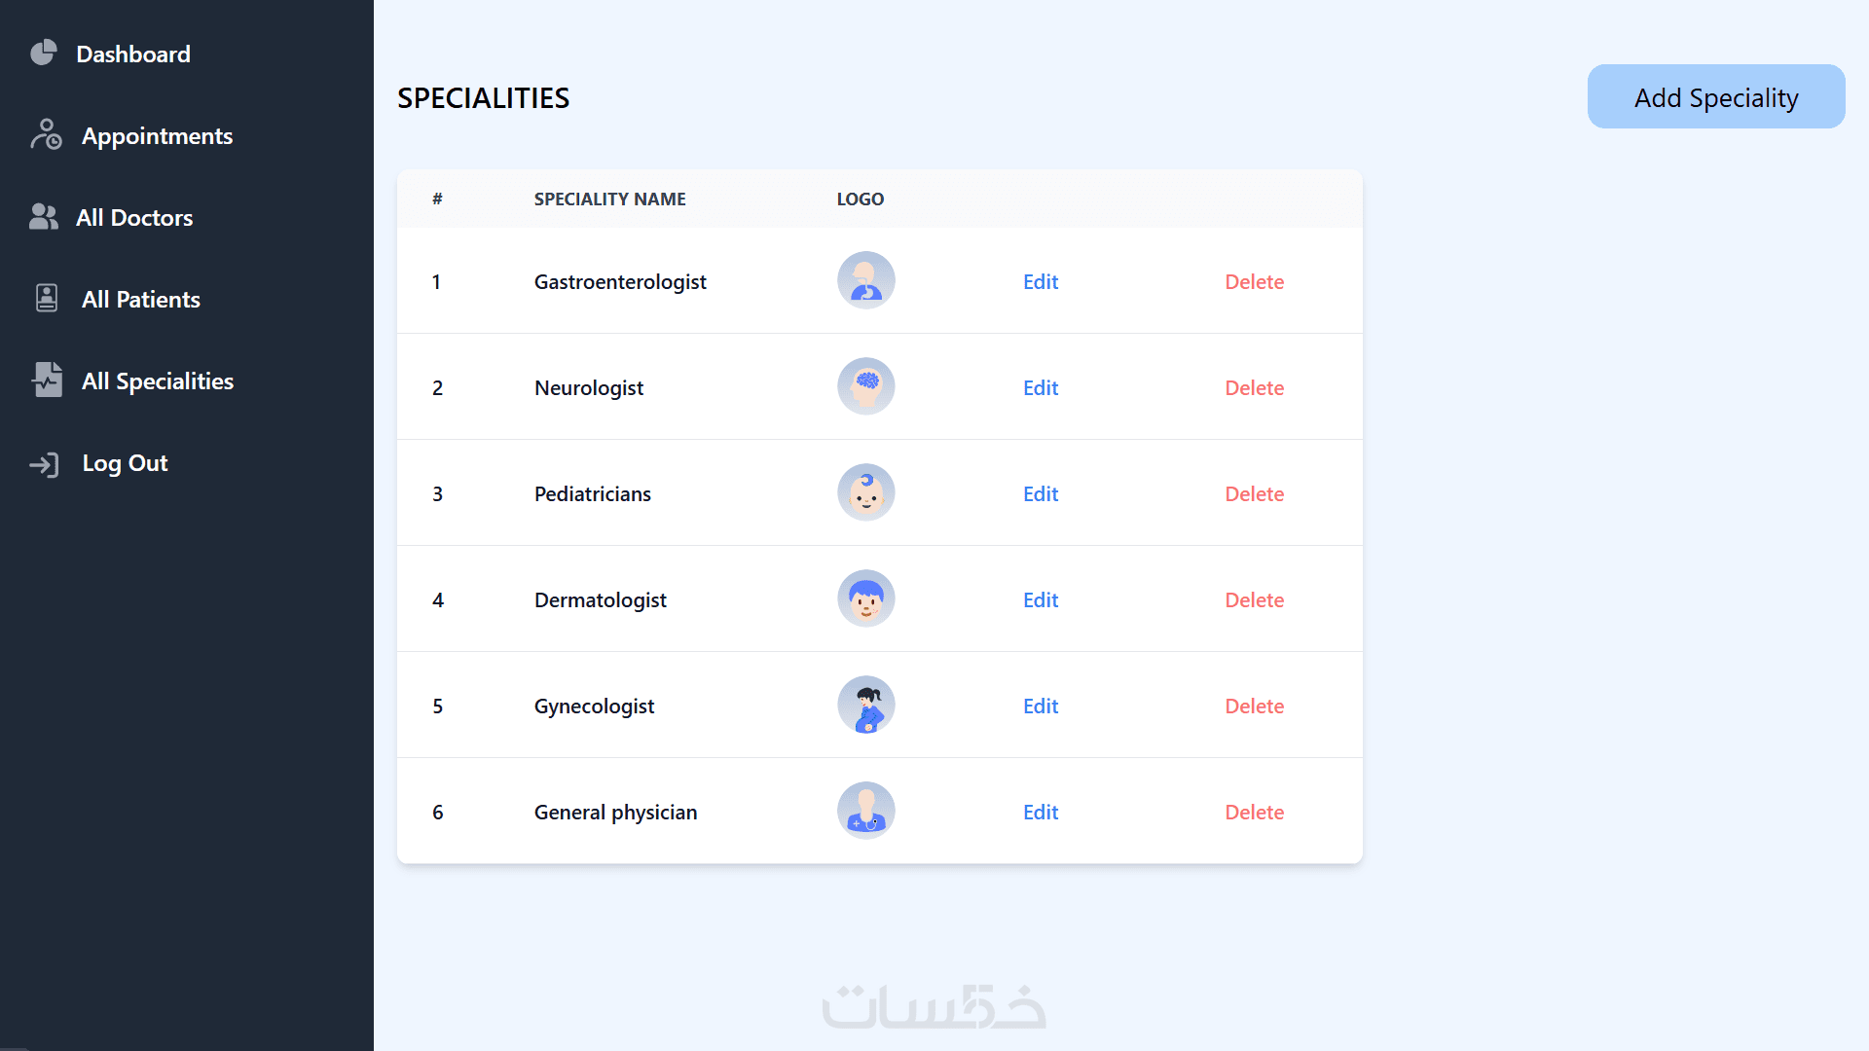Image resolution: width=1869 pixels, height=1051 pixels.
Task: Click the Log Out arrow icon
Action: point(45,464)
